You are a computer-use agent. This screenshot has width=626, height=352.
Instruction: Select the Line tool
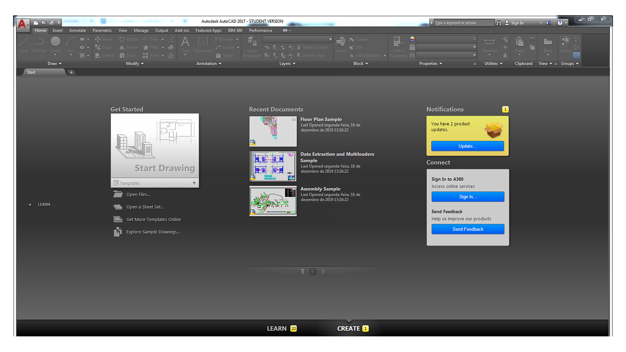[x=24, y=45]
